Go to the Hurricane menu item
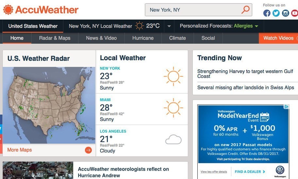 [143, 38]
